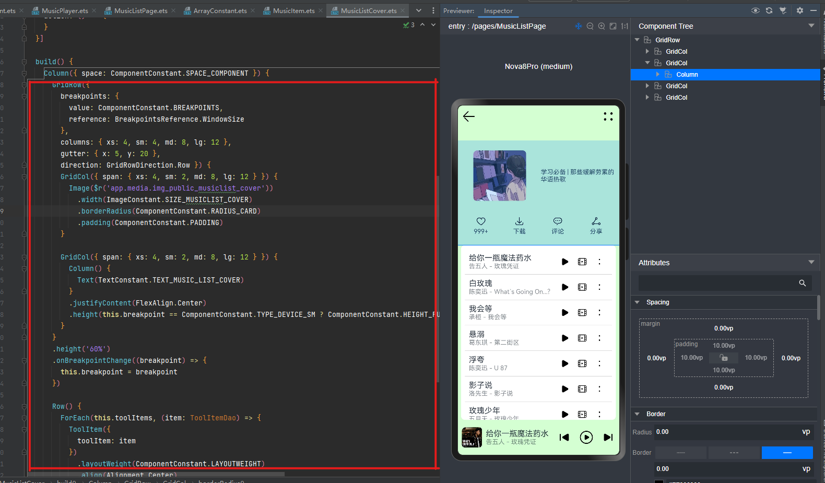Collapse the second GridCol tree node
The width and height of the screenshot is (825, 483).
(647, 63)
